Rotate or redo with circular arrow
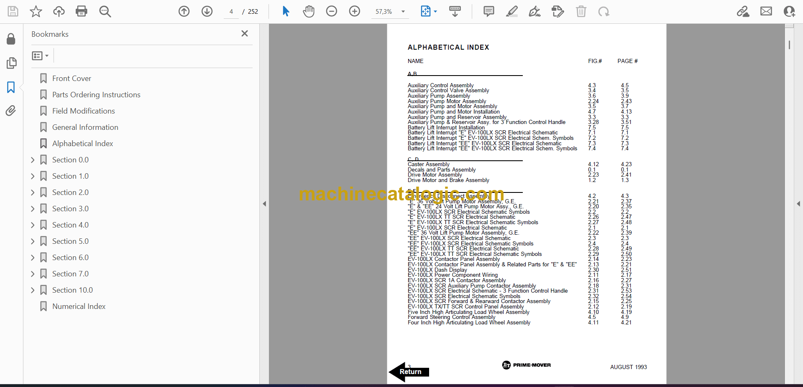The image size is (803, 387). pos(604,11)
